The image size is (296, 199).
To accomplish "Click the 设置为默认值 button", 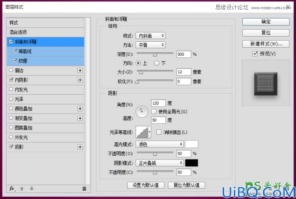I will tap(146, 185).
